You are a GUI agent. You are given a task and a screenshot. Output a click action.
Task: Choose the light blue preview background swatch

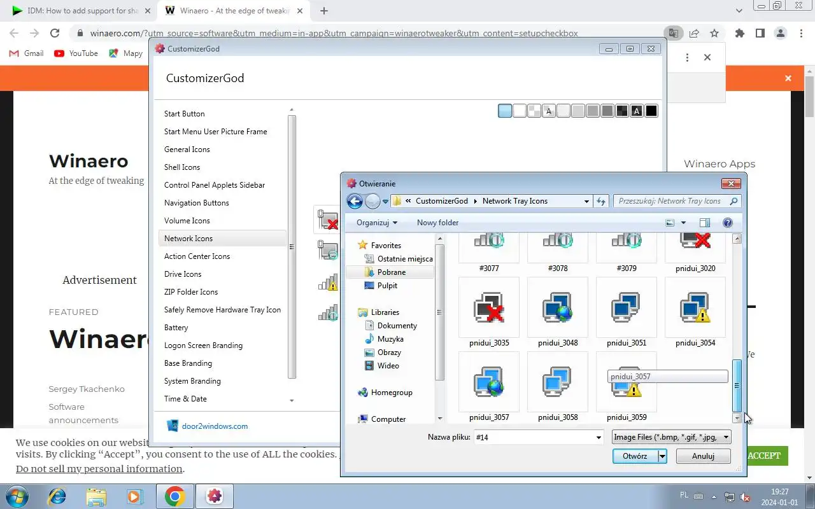504,111
